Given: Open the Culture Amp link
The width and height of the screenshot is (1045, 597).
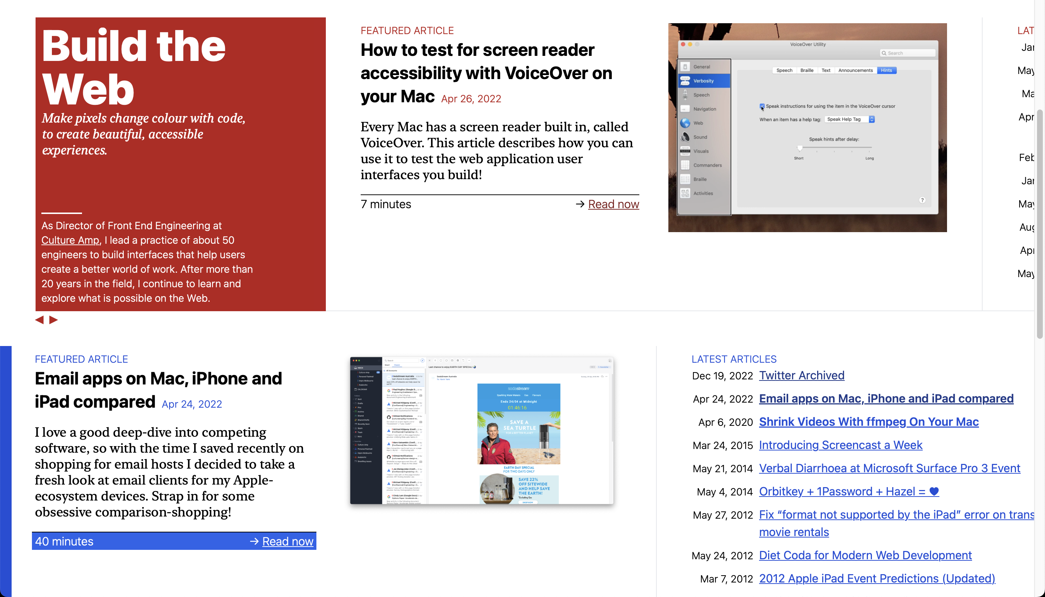Looking at the screenshot, I should click(x=70, y=240).
